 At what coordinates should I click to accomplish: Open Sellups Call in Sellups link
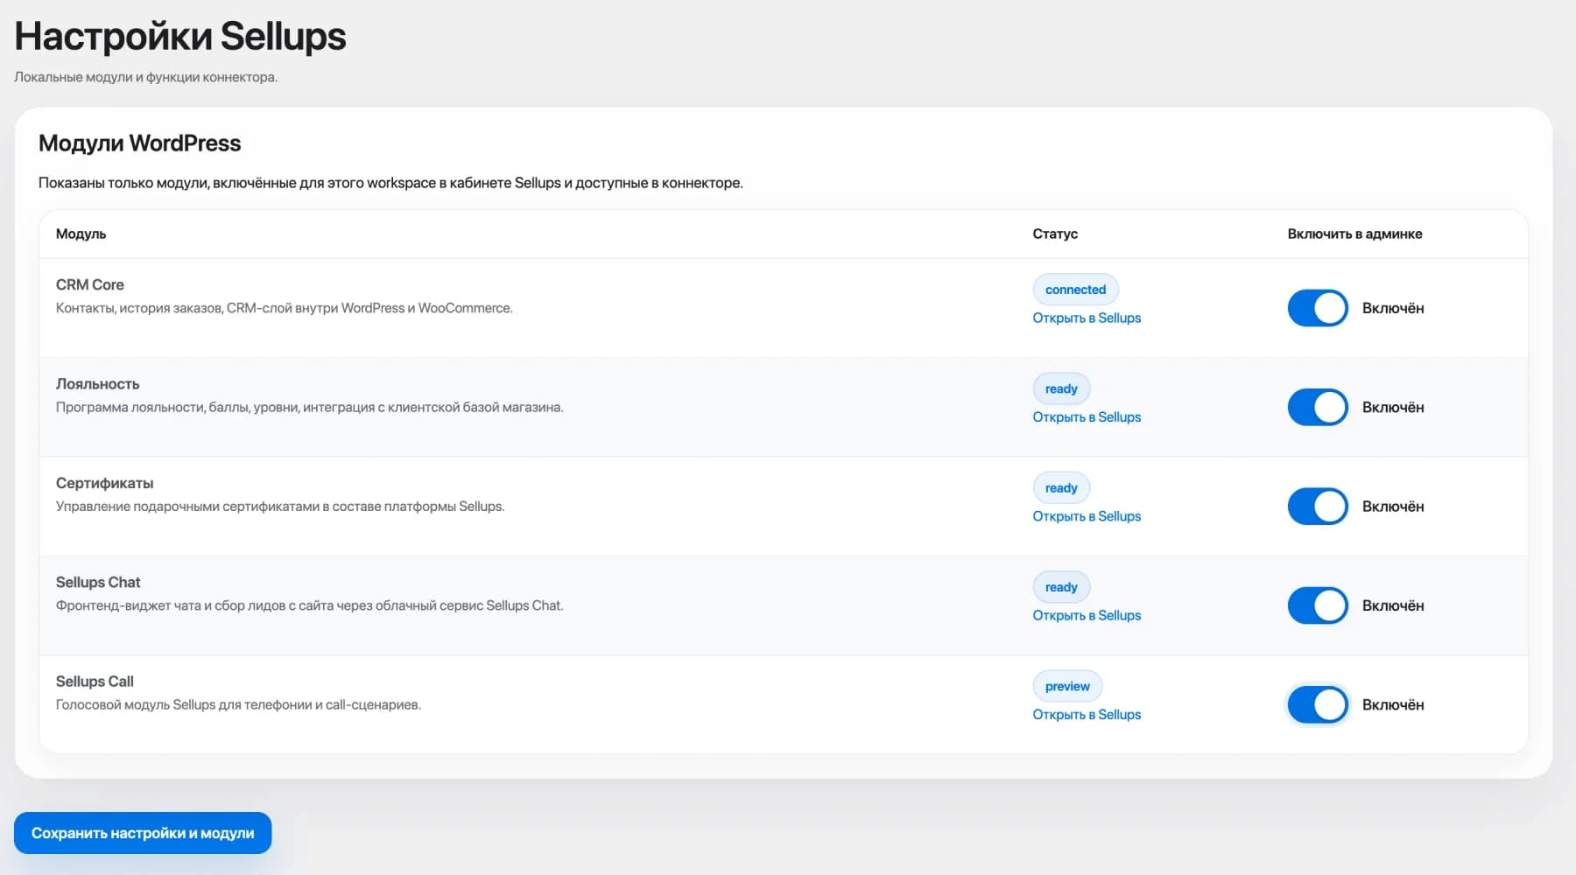click(1087, 714)
